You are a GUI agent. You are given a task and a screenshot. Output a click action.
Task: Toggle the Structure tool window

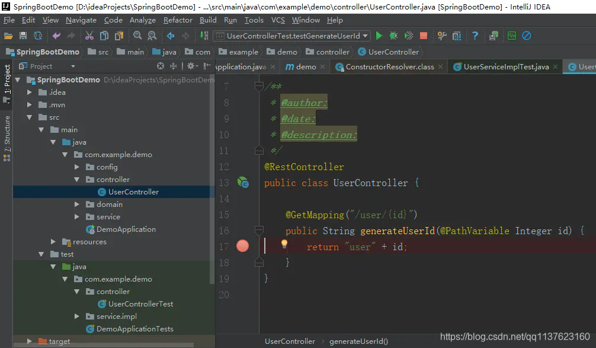pyautogui.click(x=7, y=138)
